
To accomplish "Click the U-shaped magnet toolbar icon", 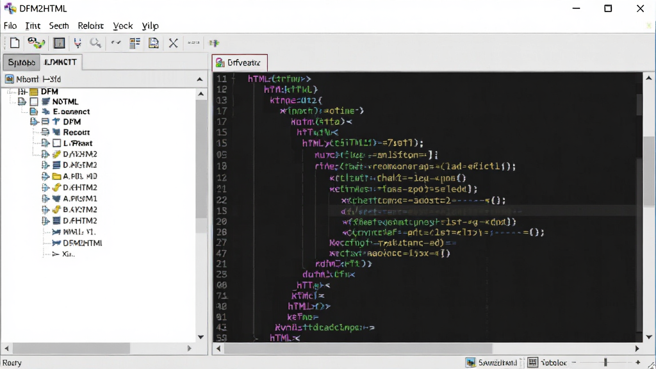I will tap(78, 43).
